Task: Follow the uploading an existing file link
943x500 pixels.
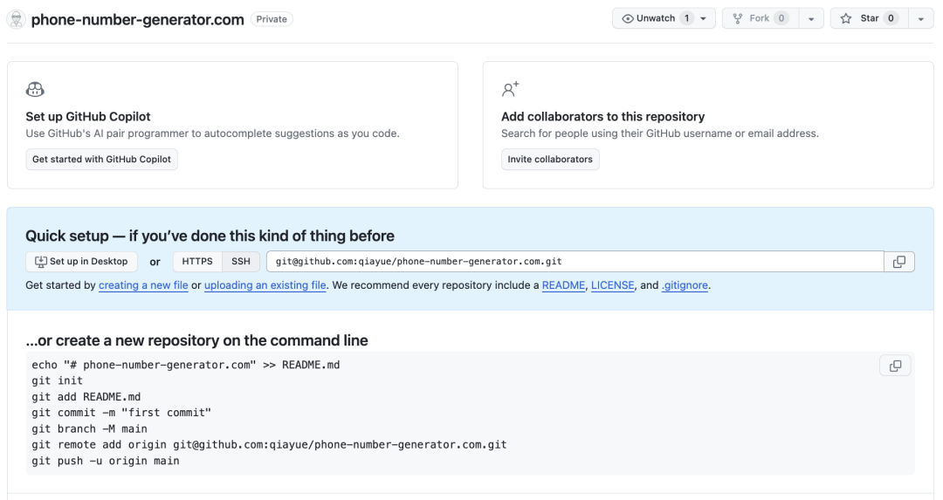Action: (265, 285)
